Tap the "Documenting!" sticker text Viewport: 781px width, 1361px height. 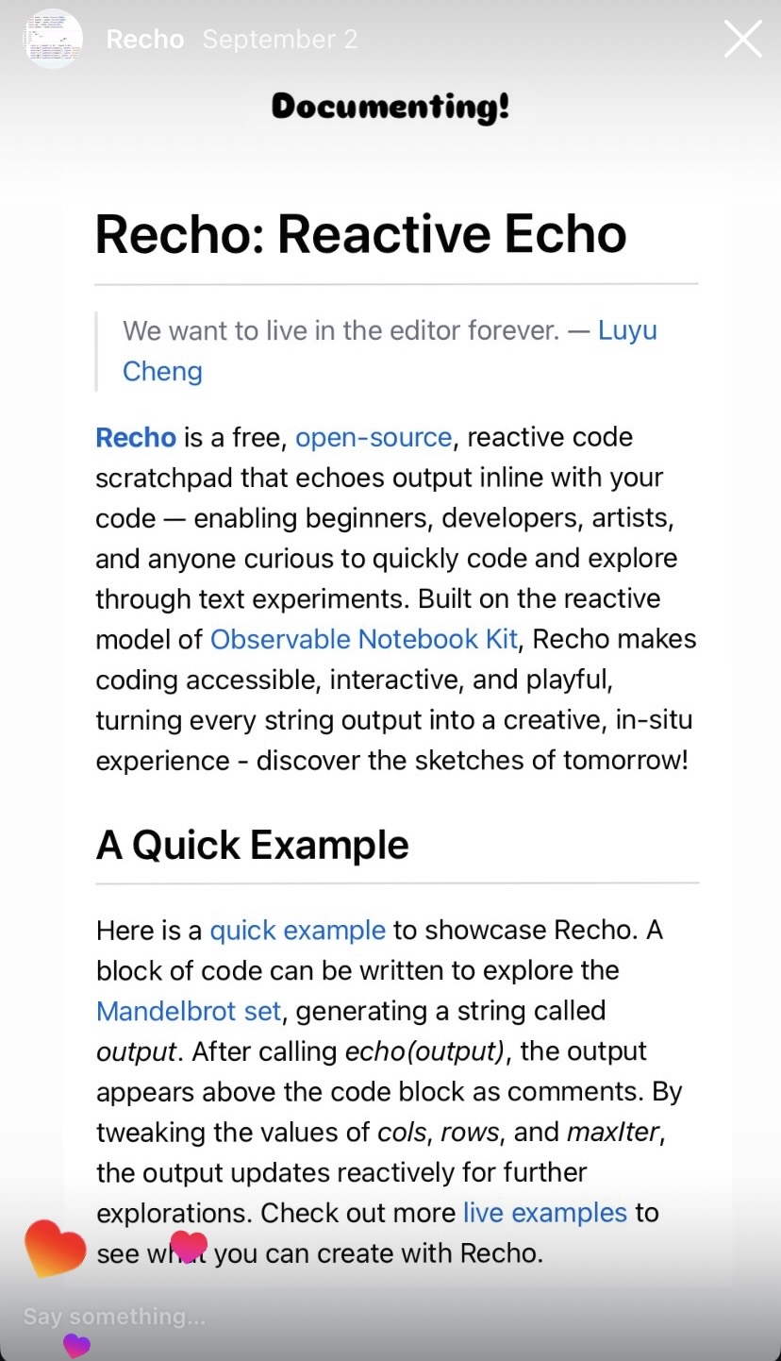coord(390,106)
